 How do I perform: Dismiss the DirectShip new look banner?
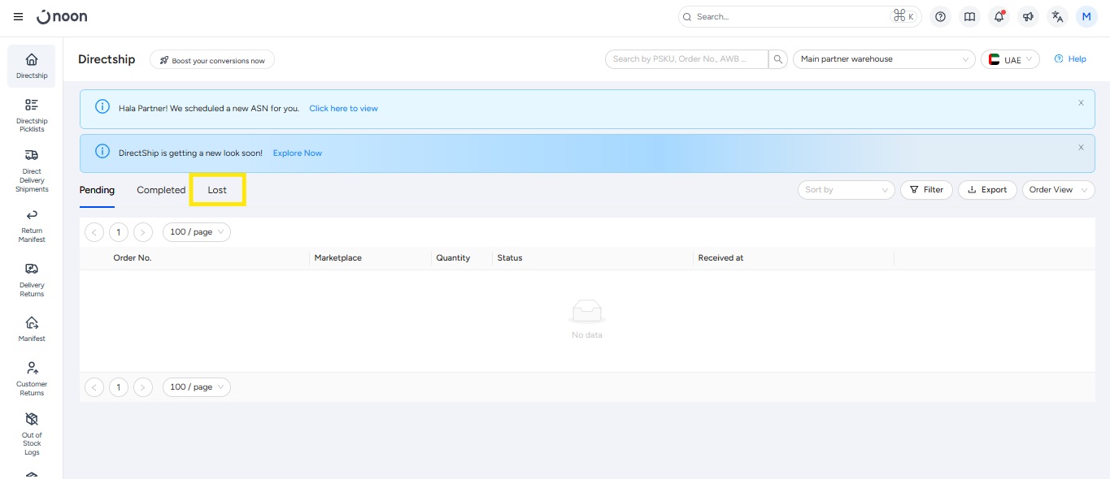pyautogui.click(x=1081, y=147)
